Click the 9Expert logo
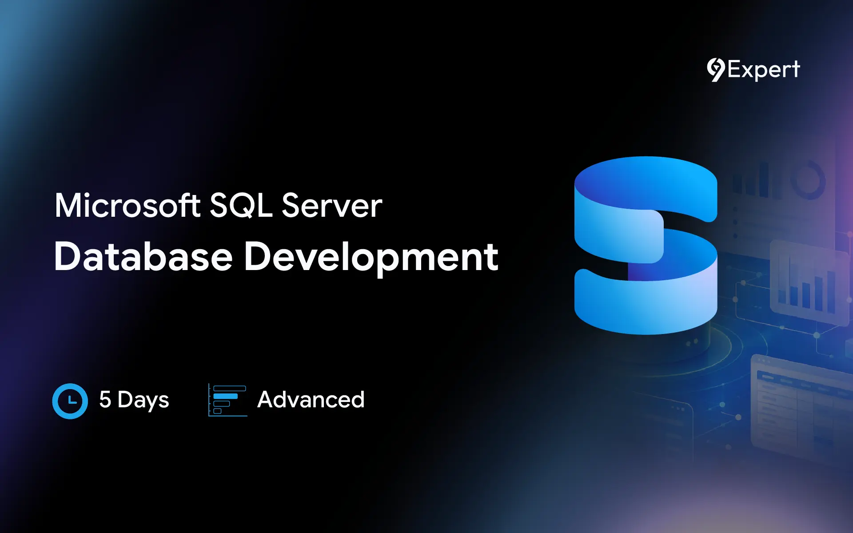 [x=753, y=70]
